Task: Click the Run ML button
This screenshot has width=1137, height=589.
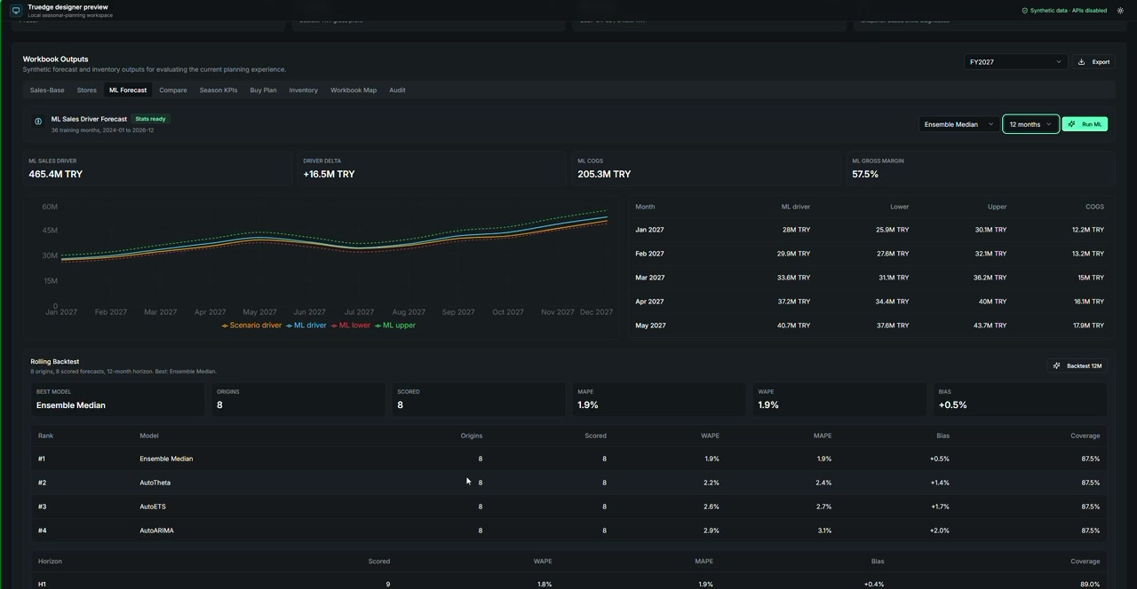Action: pyautogui.click(x=1085, y=124)
